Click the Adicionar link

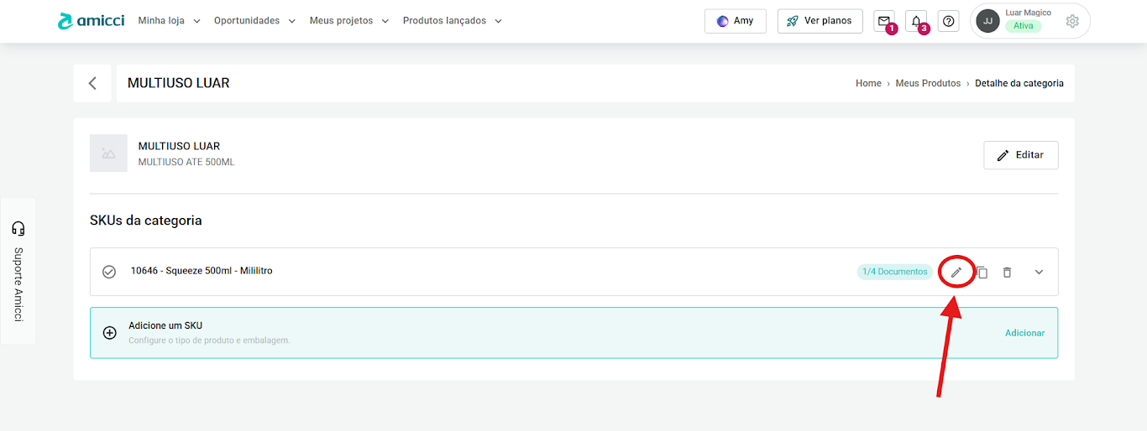point(1025,333)
